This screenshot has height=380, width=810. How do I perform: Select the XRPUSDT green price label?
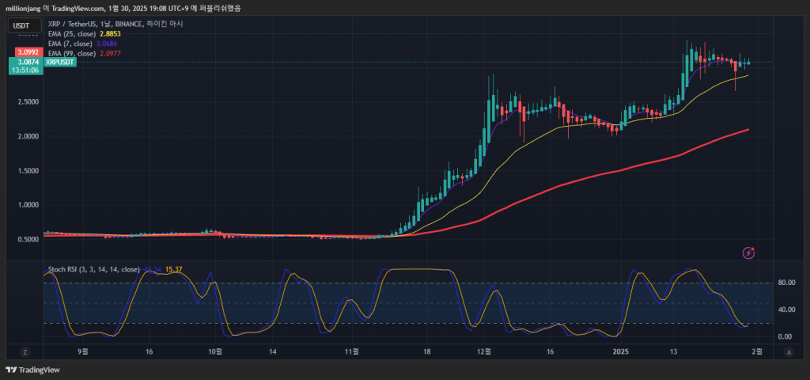coord(59,61)
